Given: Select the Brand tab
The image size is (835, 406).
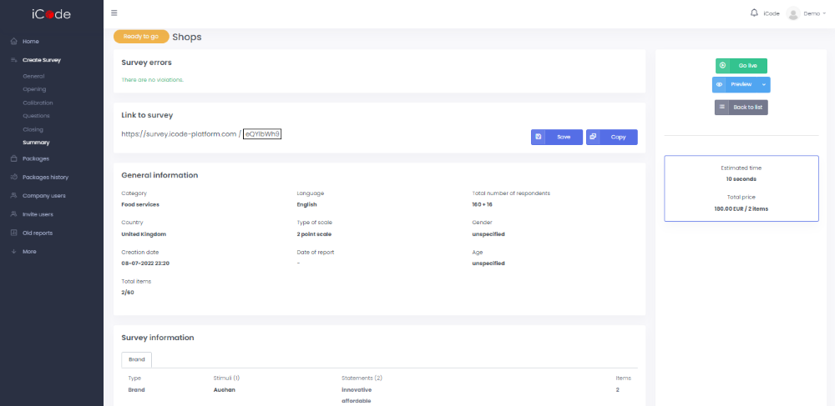Looking at the screenshot, I should 136,359.
